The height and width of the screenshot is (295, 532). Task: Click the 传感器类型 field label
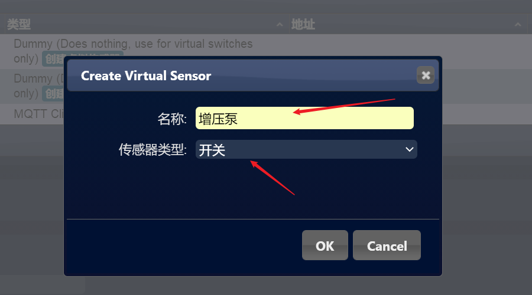point(153,150)
